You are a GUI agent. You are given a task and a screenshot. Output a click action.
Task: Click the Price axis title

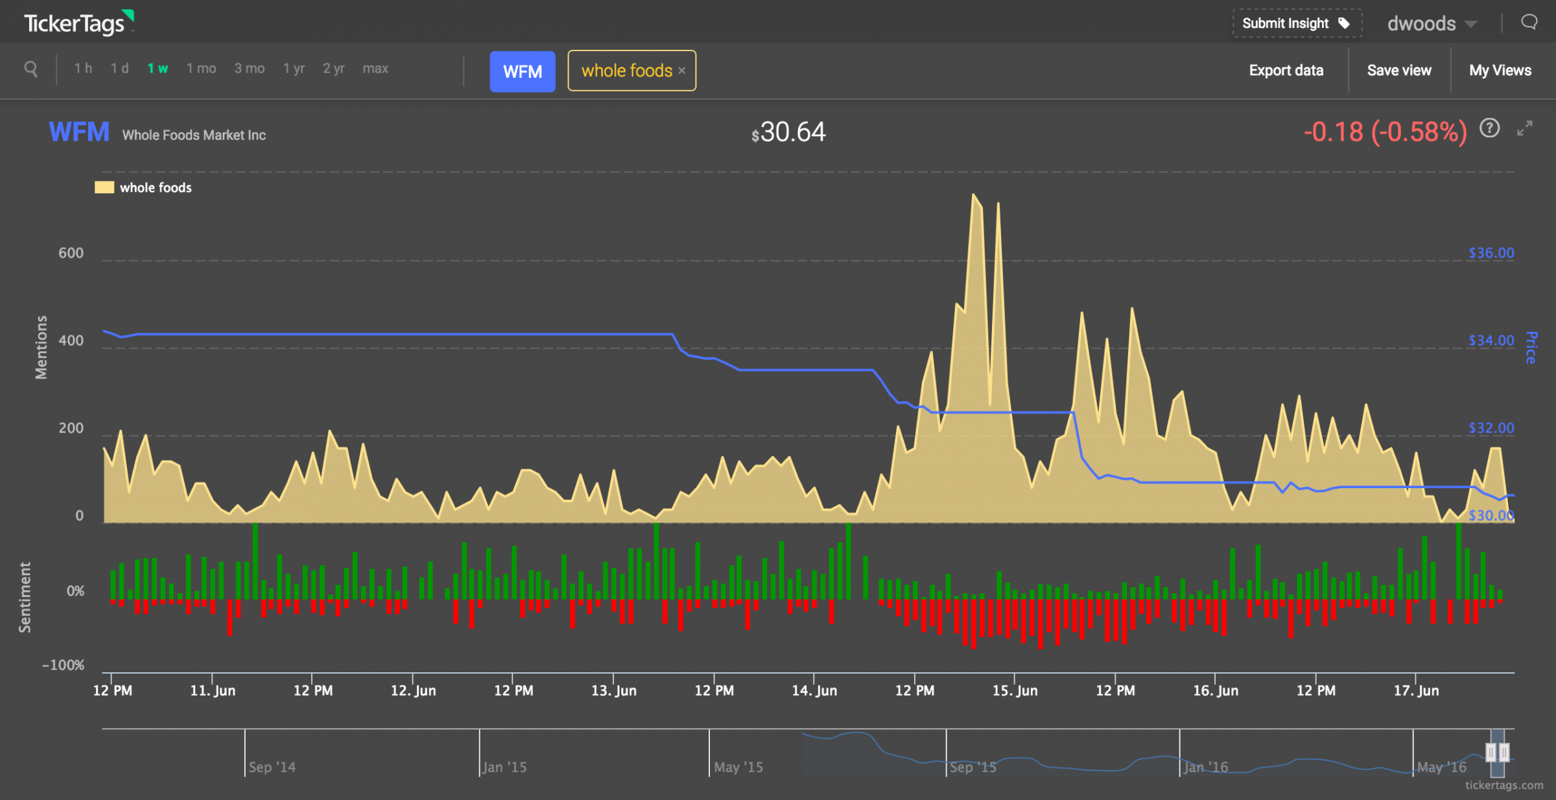tap(1531, 347)
